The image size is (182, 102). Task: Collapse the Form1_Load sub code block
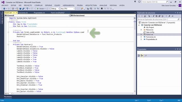(8, 32)
